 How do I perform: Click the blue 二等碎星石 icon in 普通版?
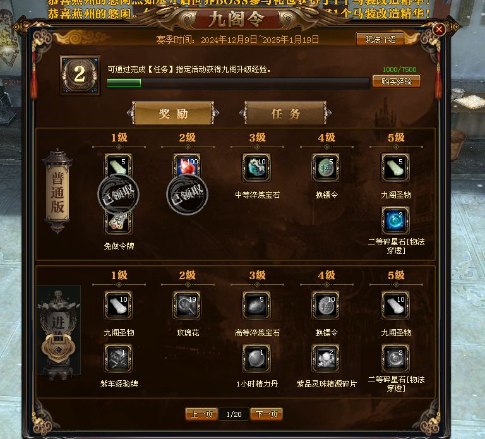(x=395, y=220)
